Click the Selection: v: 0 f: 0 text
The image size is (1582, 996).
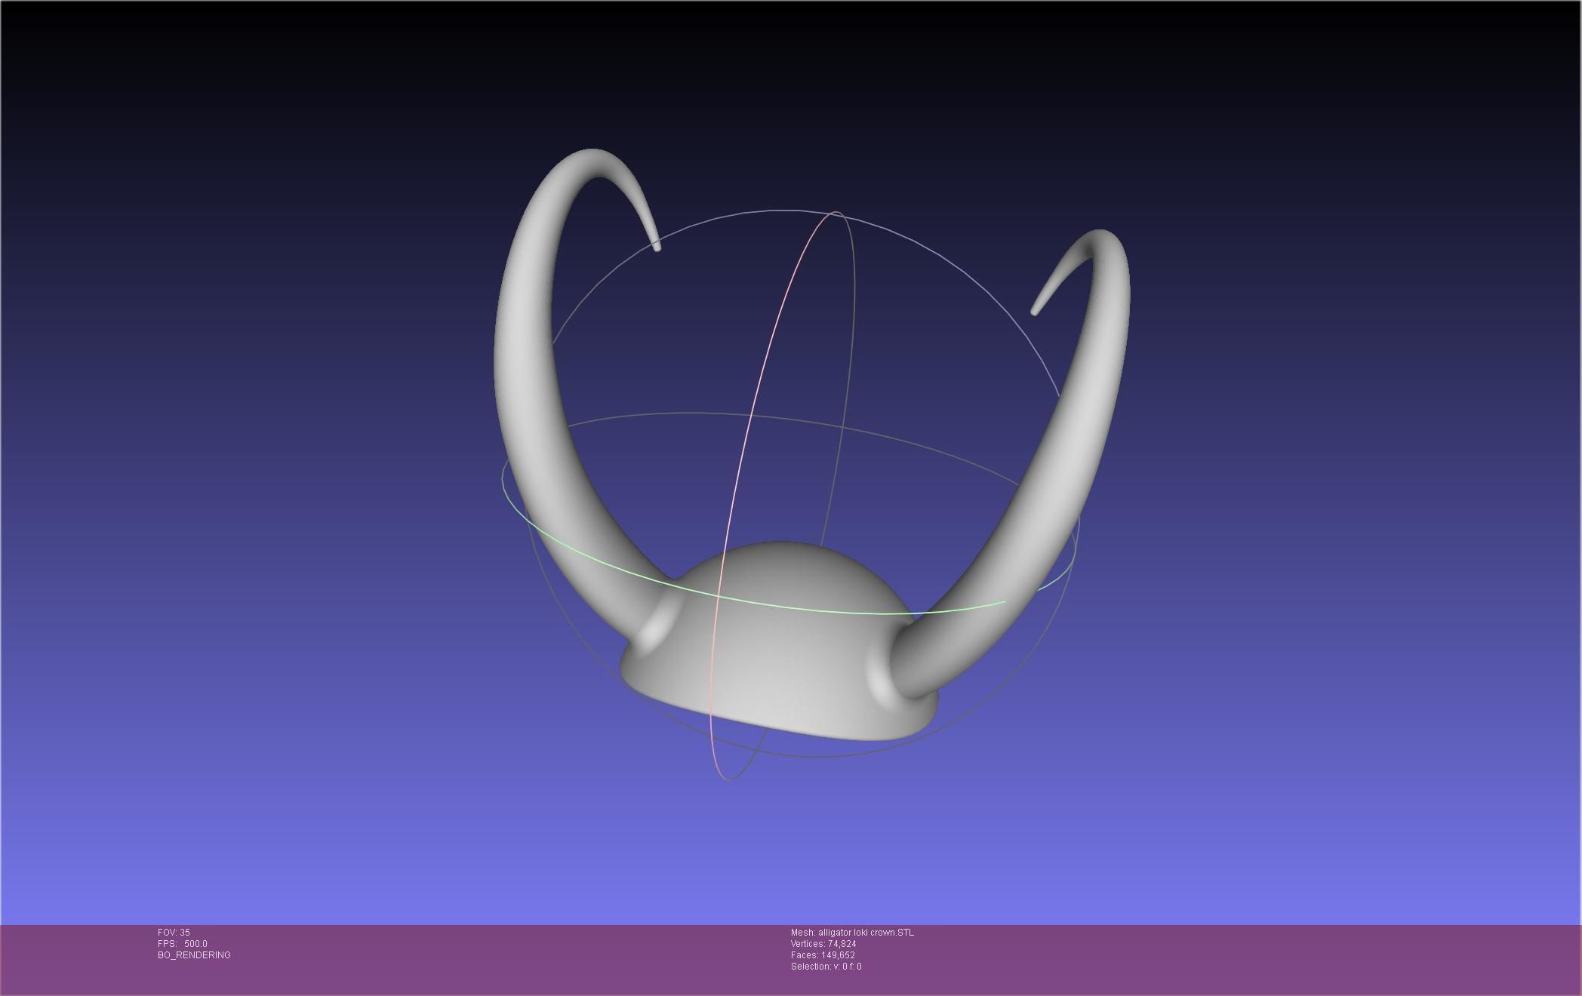pos(826,967)
